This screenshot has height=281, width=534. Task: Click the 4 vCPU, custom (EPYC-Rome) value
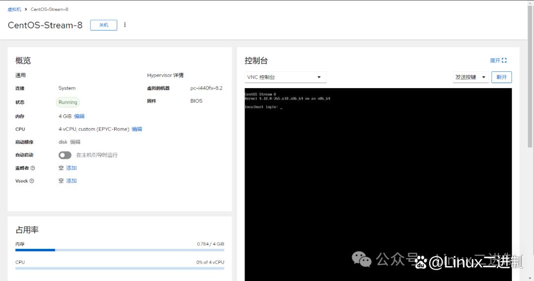[x=93, y=129]
